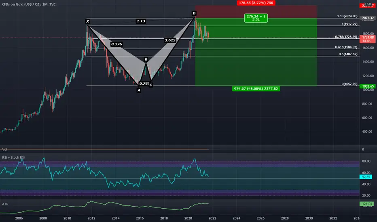
Task: Click the Fibonacci level 0.5(1482.62)
Action: (348, 54)
